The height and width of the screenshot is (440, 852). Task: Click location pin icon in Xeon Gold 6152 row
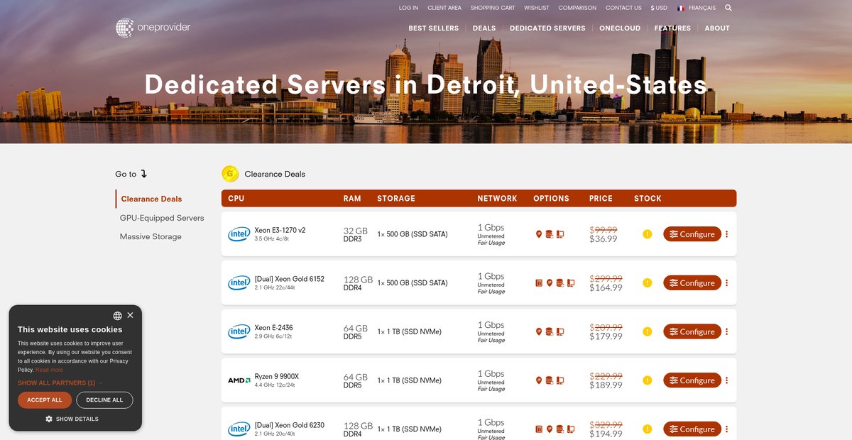(550, 283)
